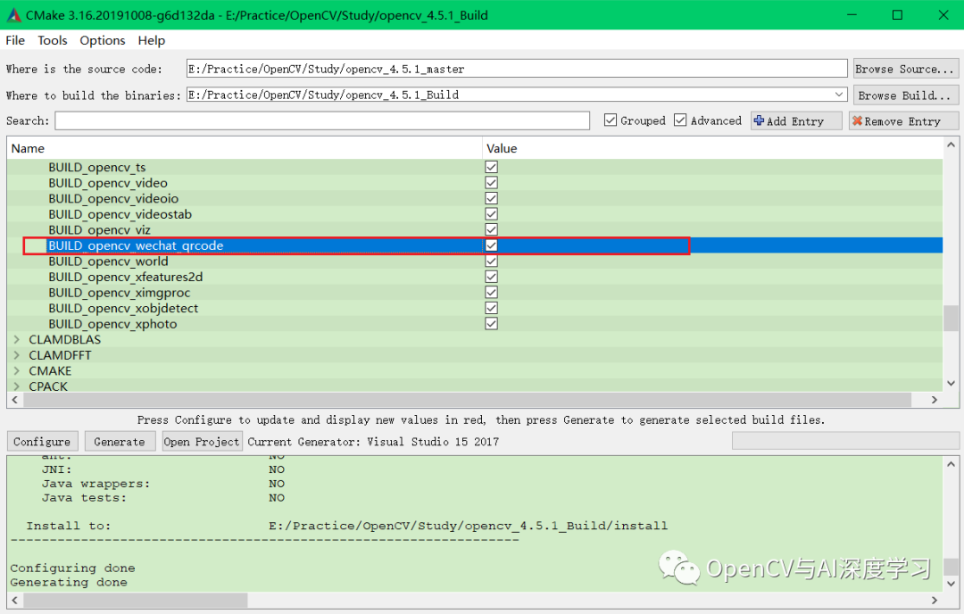Uncheck BUILD_opencv_world checkbox
The image size is (964, 614).
(x=491, y=261)
